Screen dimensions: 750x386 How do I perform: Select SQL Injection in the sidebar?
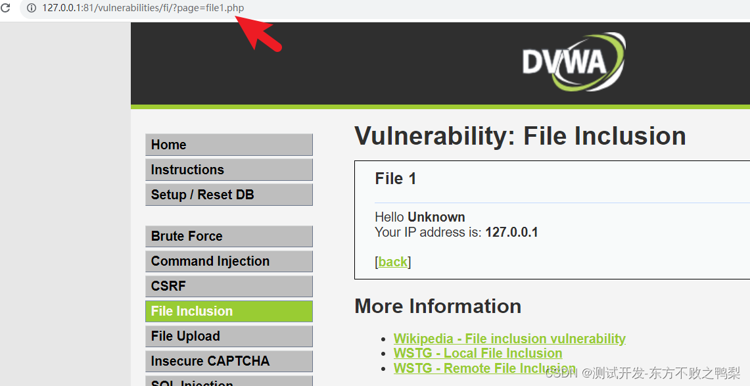pyautogui.click(x=228, y=383)
